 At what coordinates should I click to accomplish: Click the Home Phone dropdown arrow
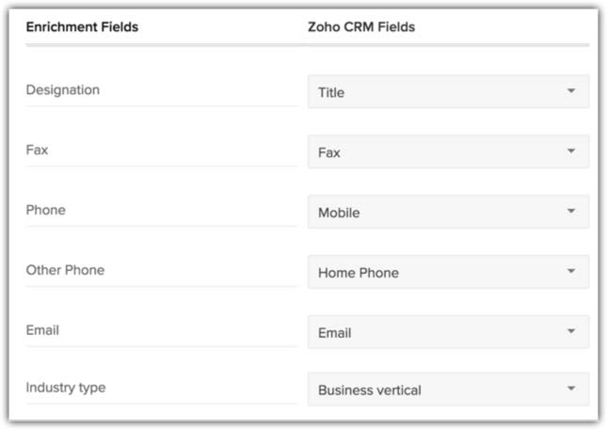point(571,272)
